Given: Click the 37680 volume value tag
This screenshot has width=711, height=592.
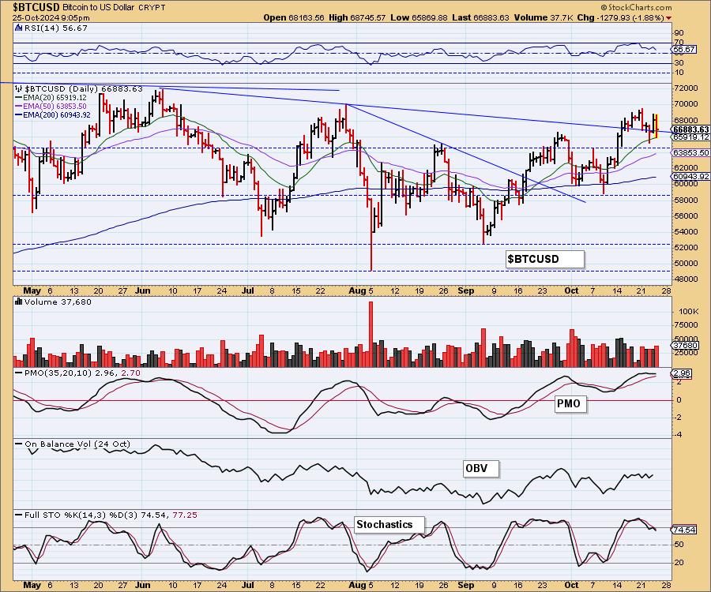Looking at the screenshot, I should pyautogui.click(x=685, y=345).
